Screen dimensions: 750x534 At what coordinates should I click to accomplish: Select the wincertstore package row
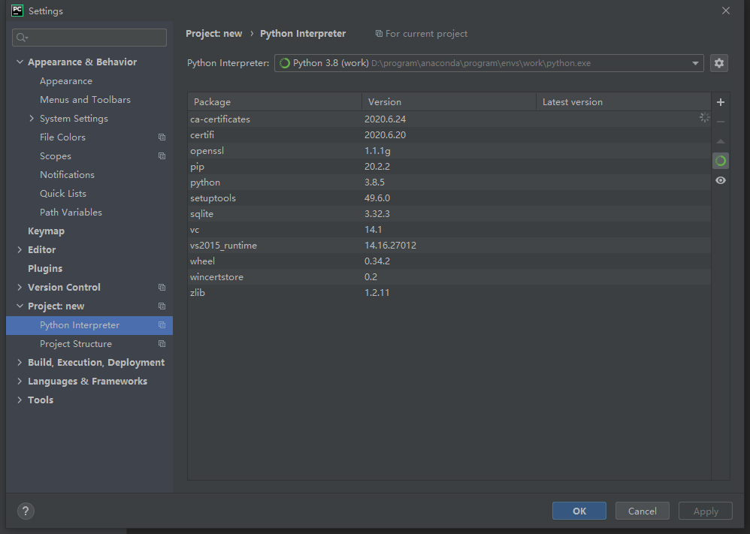449,277
